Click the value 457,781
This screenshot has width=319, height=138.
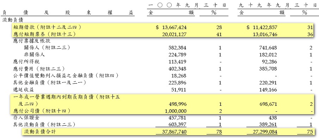coord(177,118)
